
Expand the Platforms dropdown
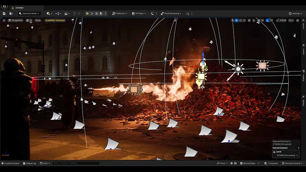[x=120, y=13]
